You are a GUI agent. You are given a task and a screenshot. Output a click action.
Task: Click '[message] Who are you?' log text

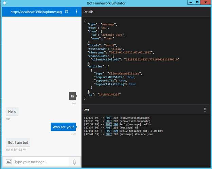137,134
